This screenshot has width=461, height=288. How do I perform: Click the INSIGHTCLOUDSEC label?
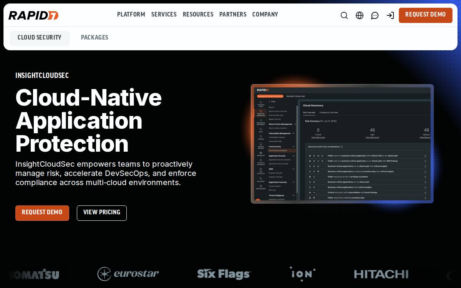[42, 76]
